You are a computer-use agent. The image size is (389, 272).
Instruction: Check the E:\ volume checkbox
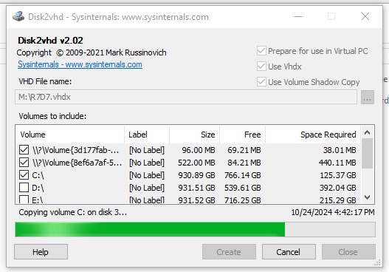(24, 200)
